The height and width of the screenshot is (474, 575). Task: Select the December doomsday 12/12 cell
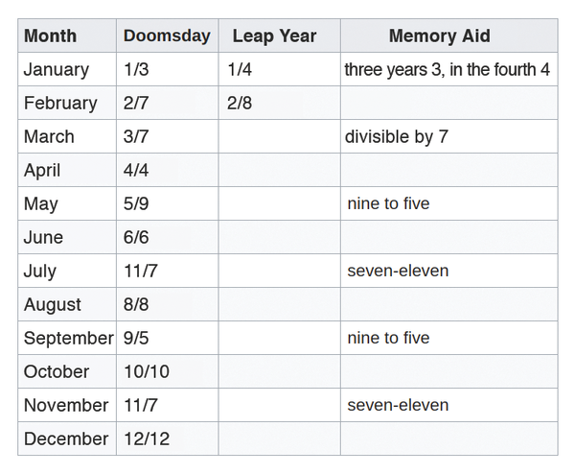[x=145, y=438]
